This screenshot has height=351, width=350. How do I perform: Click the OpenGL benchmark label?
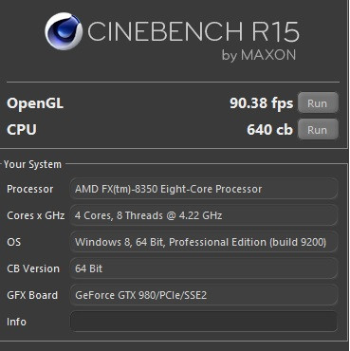[35, 103]
